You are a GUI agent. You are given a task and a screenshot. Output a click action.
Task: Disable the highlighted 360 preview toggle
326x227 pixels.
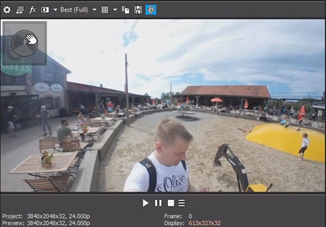[151, 10]
